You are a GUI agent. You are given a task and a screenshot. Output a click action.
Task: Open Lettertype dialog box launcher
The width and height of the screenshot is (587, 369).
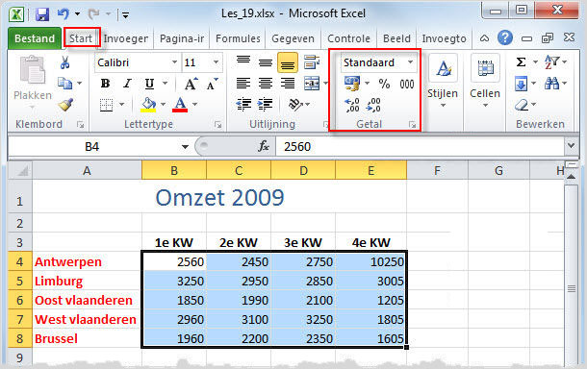[217, 125]
